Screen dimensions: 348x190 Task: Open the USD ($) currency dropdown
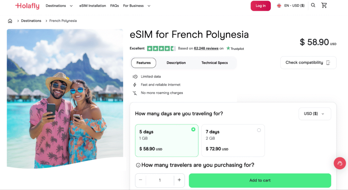315,114
